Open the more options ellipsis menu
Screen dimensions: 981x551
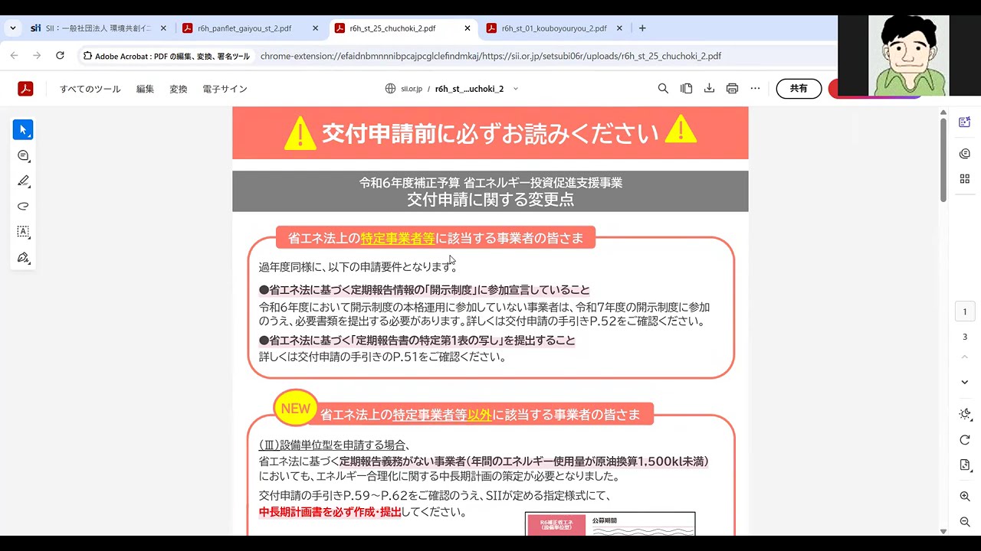coord(755,89)
